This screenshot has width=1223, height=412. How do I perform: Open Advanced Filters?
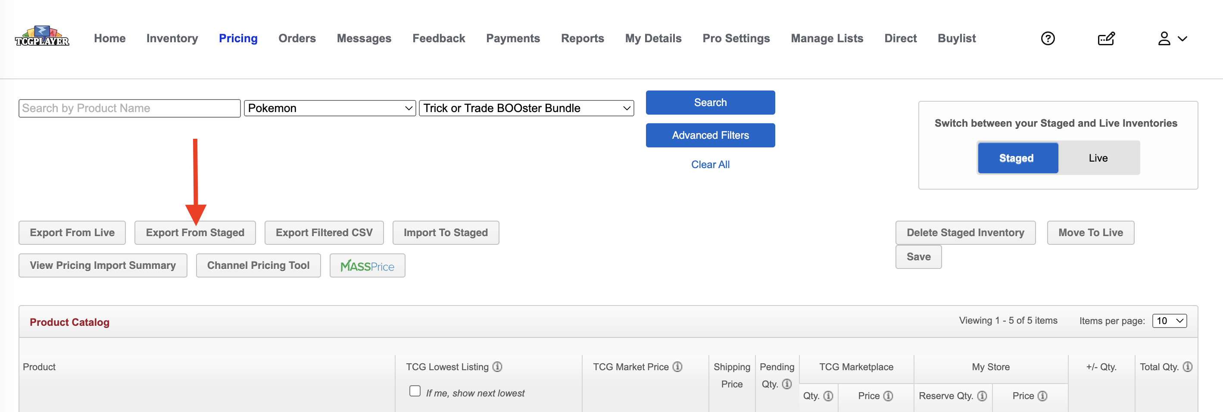point(710,135)
